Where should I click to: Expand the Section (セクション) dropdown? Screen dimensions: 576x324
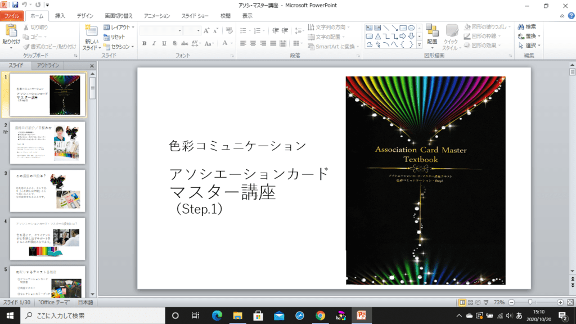pyautogui.click(x=119, y=47)
